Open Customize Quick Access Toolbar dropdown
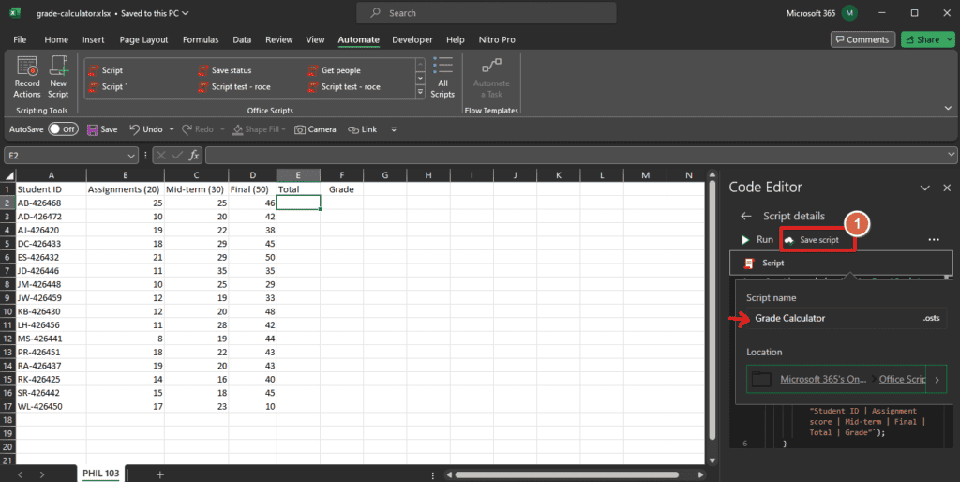 click(394, 129)
